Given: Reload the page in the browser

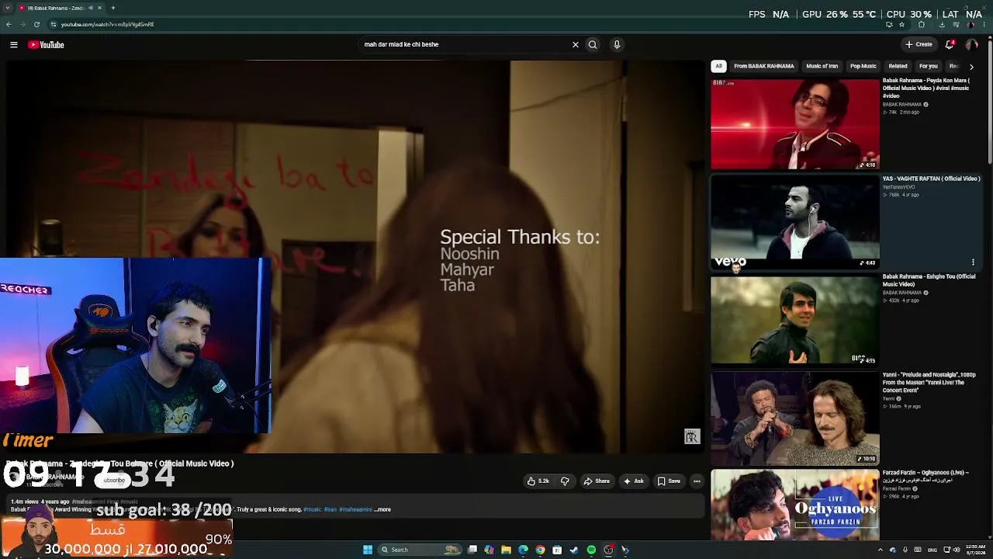Looking at the screenshot, I should pos(36,25).
